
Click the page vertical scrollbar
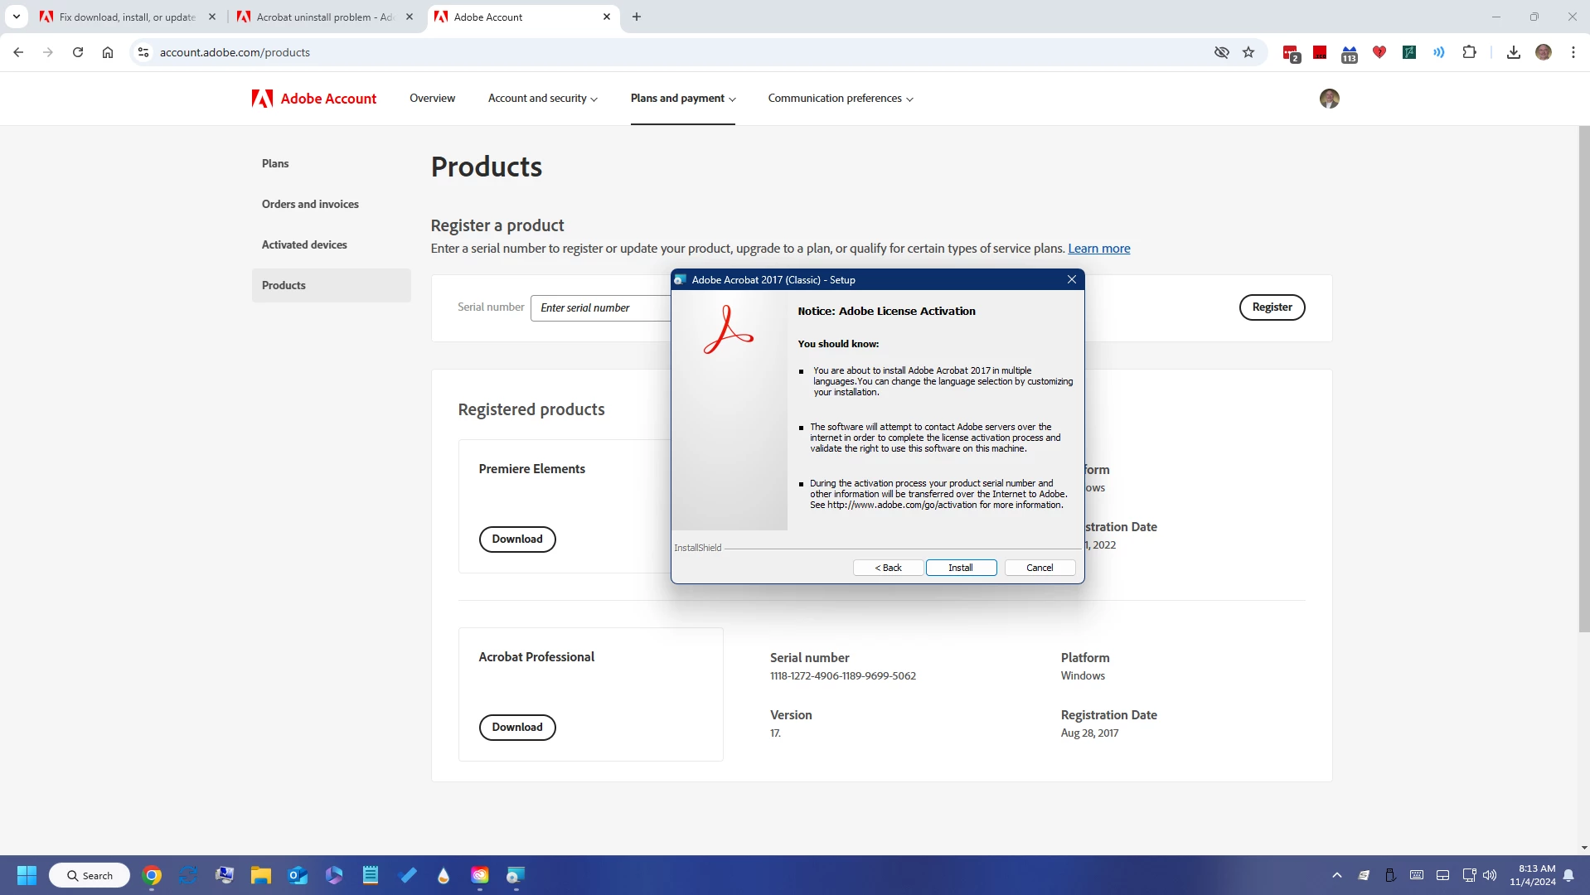1583,380
